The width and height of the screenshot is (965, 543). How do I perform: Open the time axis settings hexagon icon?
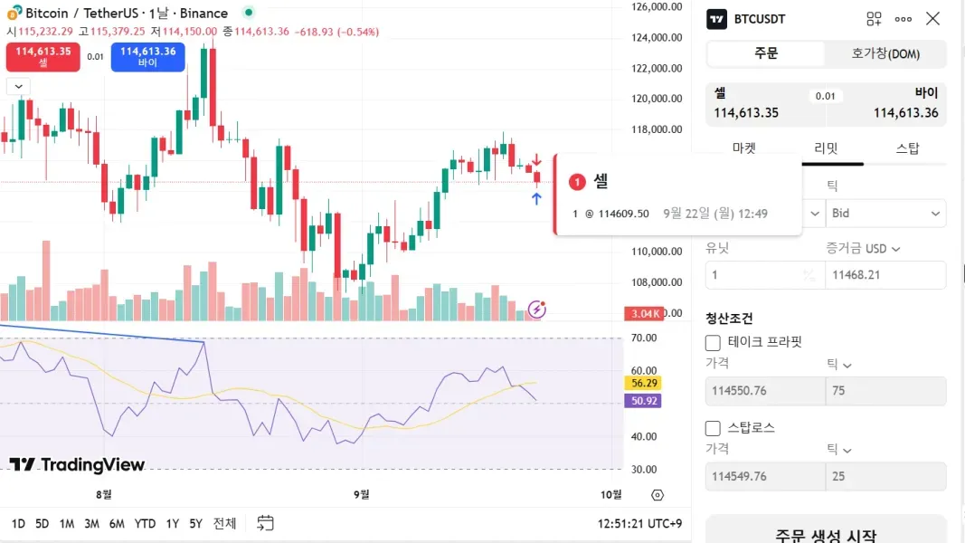658,495
